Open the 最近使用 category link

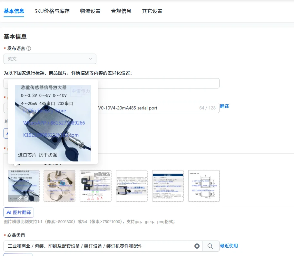[x=229, y=246]
